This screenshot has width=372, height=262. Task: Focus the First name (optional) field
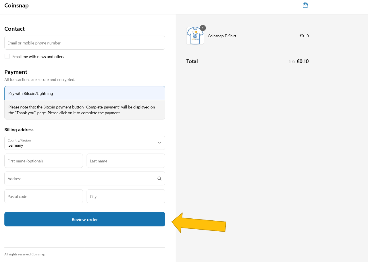point(44,161)
